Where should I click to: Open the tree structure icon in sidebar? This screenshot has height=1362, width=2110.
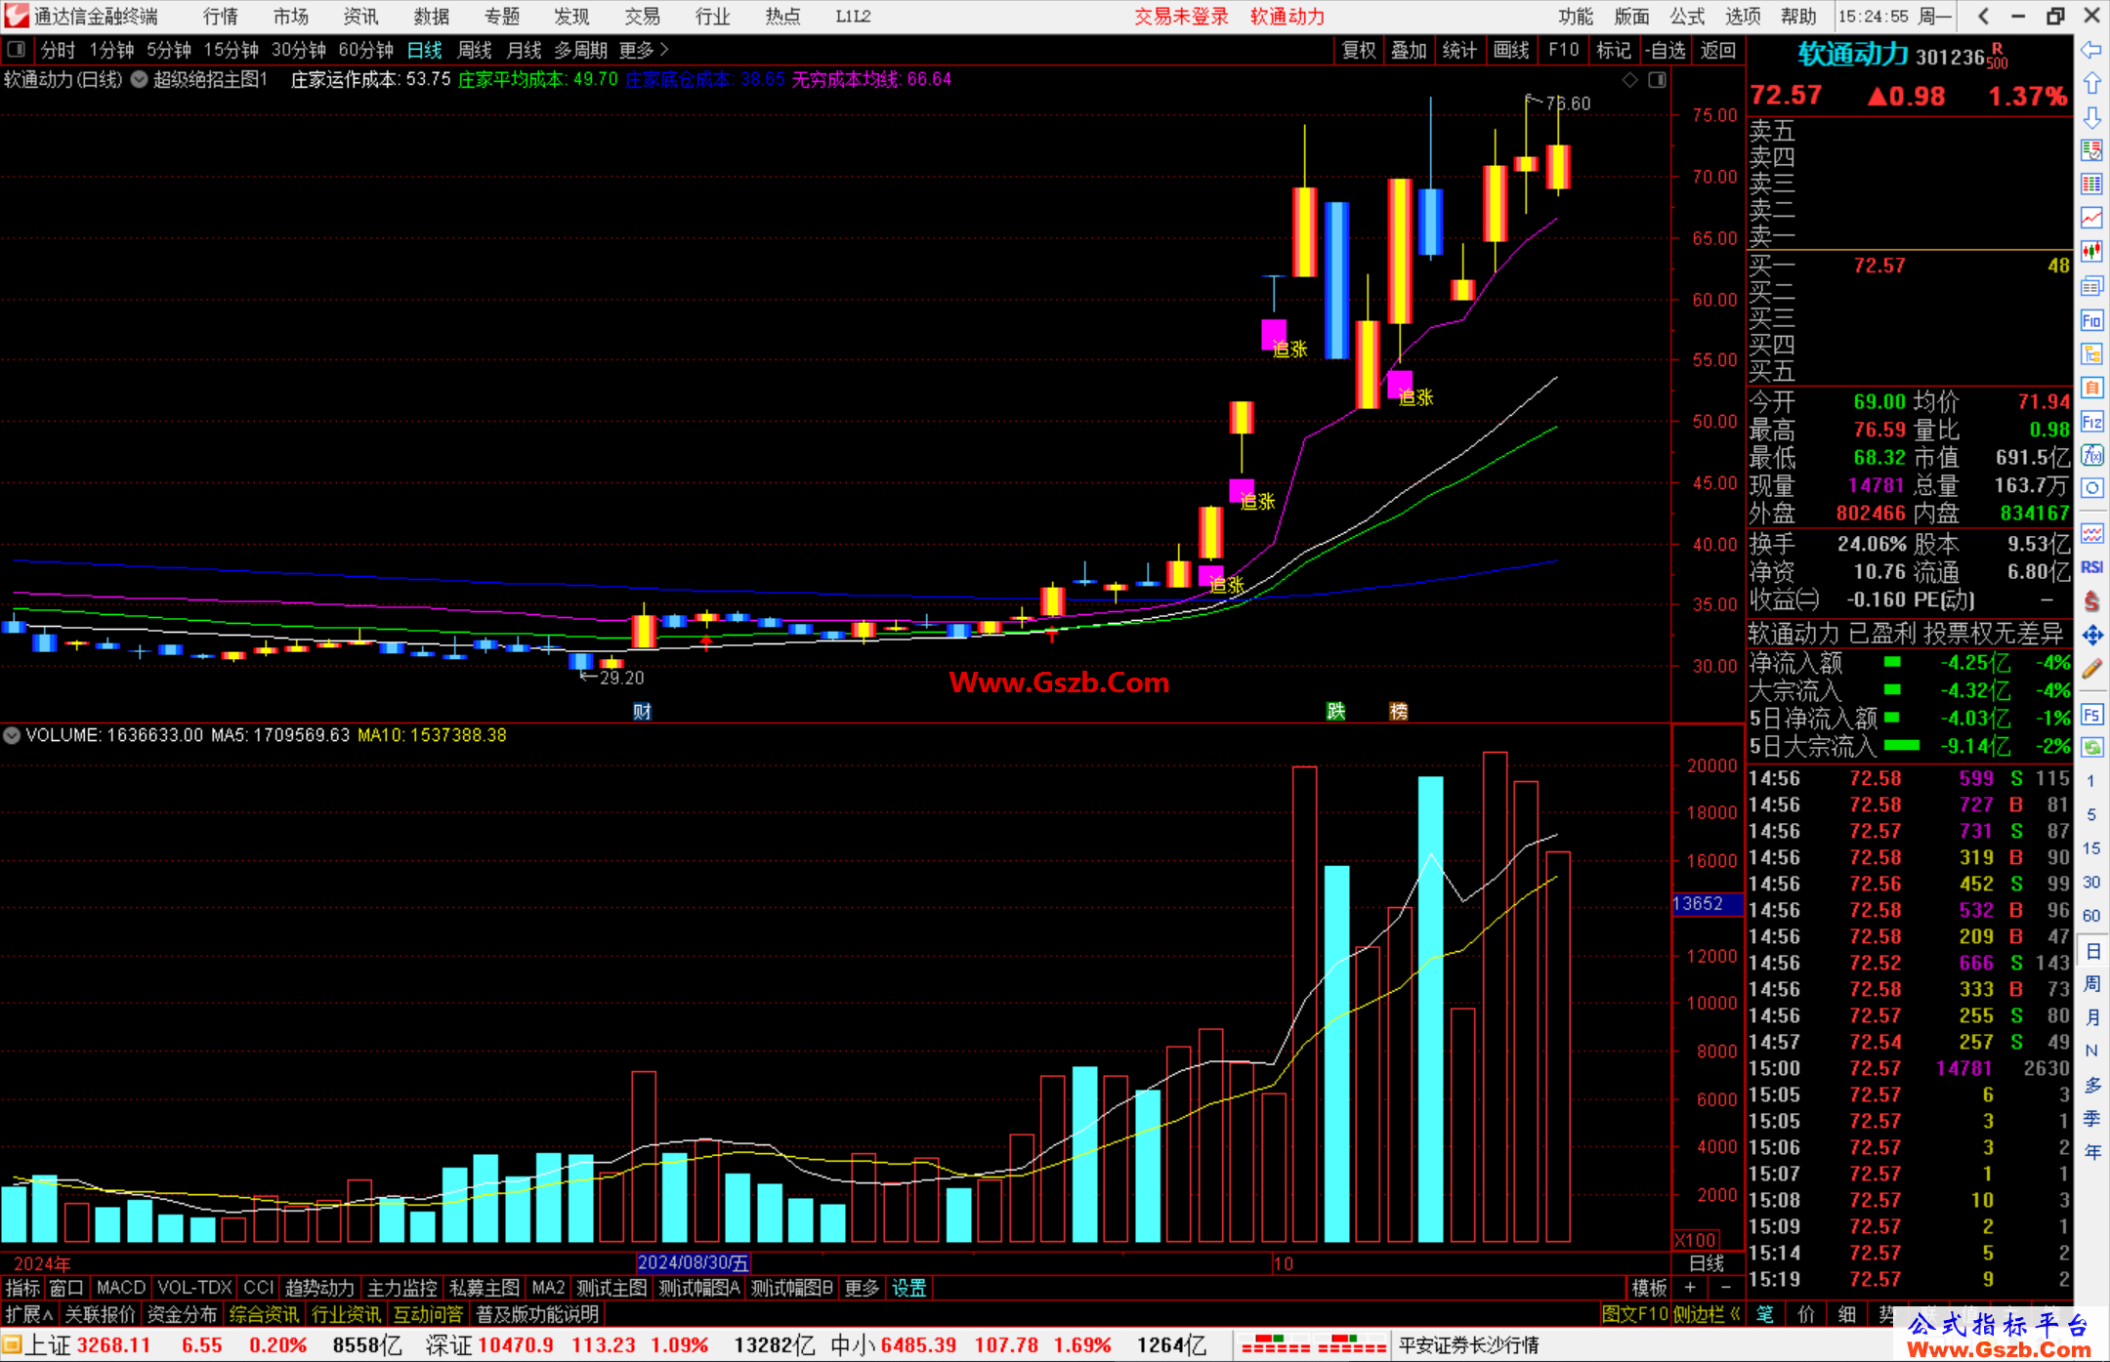(x=2091, y=354)
